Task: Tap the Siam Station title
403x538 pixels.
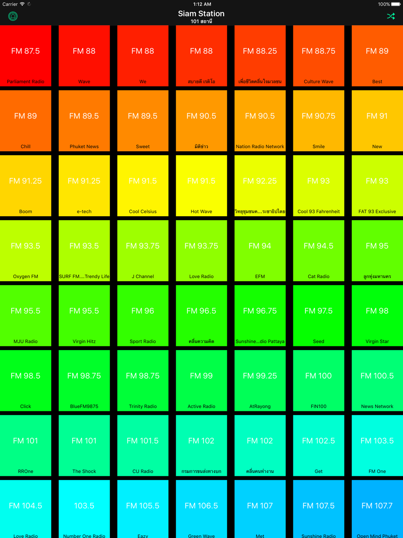Action: 201,13
